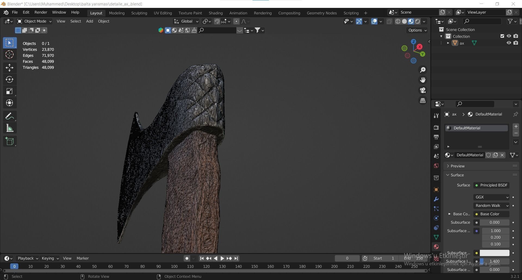Screen dimensions: 522x280
Task: Open the GGX distribution dropdown
Action: click(x=491, y=197)
